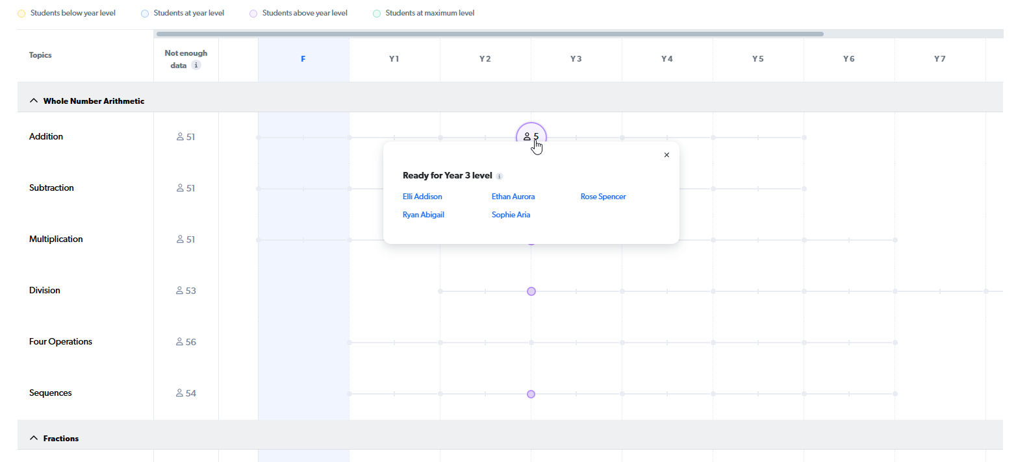Screen dimensions: 1016x462
Task: Click the info icon beside Not enough data
Action: tap(196, 66)
